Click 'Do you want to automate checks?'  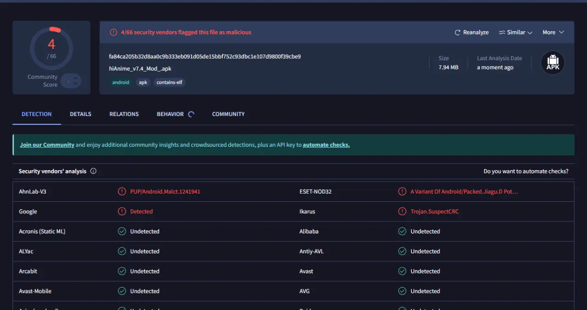[x=526, y=171]
